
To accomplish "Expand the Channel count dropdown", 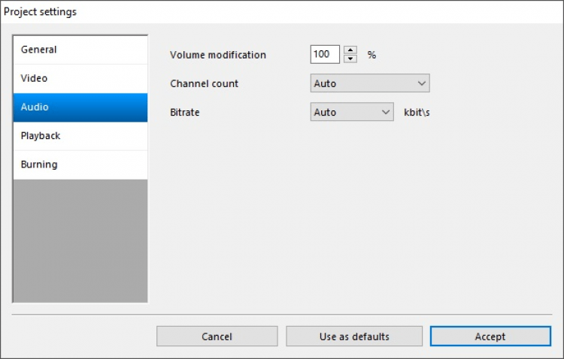I will point(370,83).
